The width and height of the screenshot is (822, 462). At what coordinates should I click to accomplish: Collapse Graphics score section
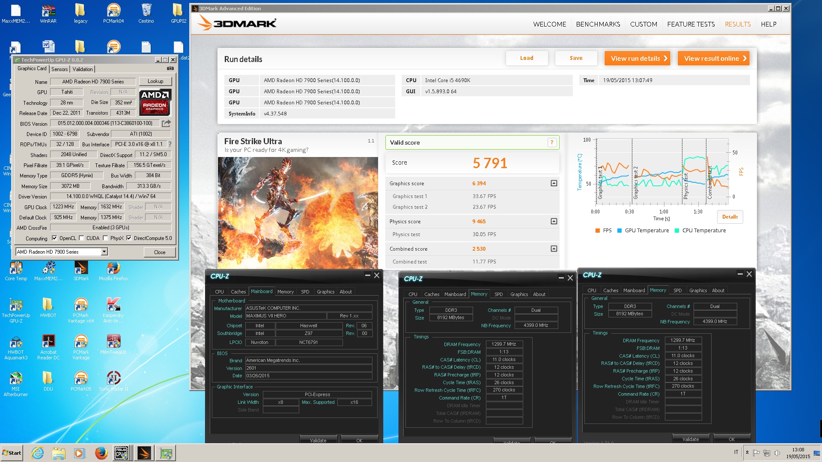[x=554, y=183]
